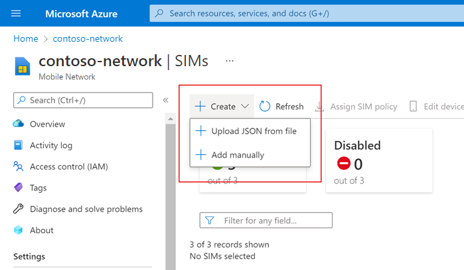Click the Disabled SIMs status card
This screenshot has width=464, height=270.
378,160
